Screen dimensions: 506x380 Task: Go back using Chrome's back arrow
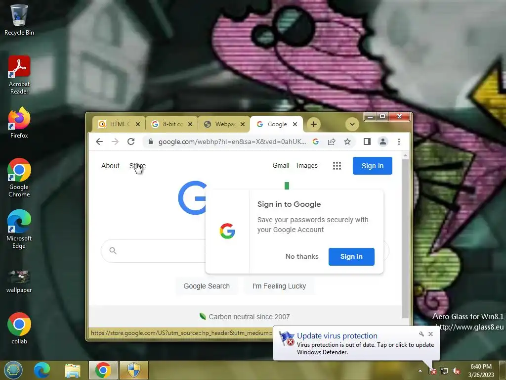(99, 142)
